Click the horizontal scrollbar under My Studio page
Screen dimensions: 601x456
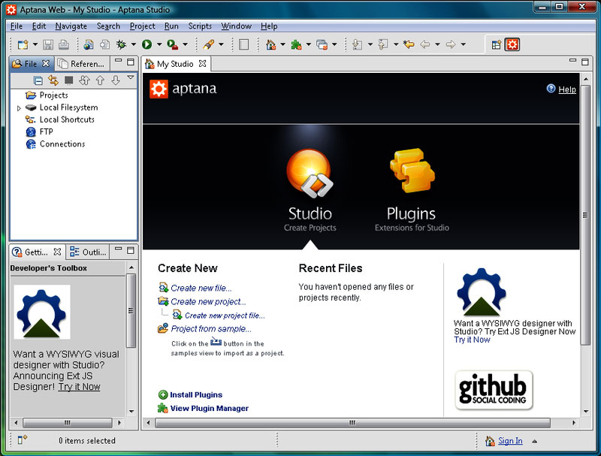(352, 423)
